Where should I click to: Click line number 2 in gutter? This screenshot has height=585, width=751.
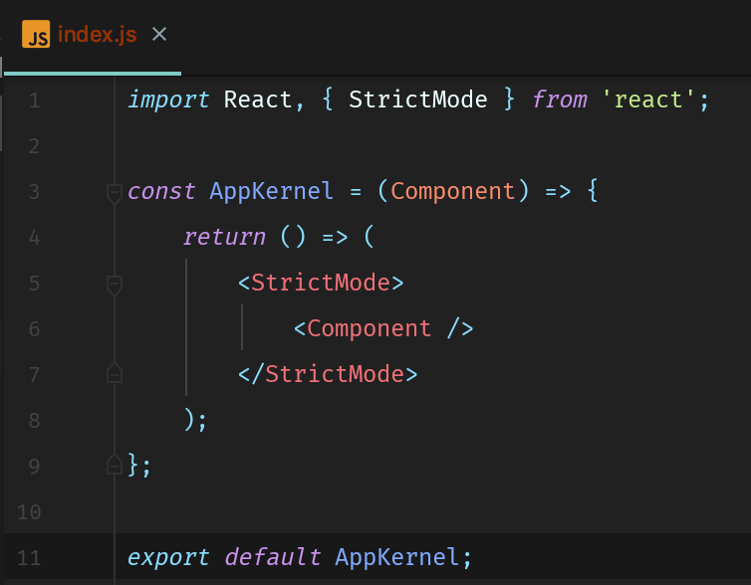[x=34, y=146]
